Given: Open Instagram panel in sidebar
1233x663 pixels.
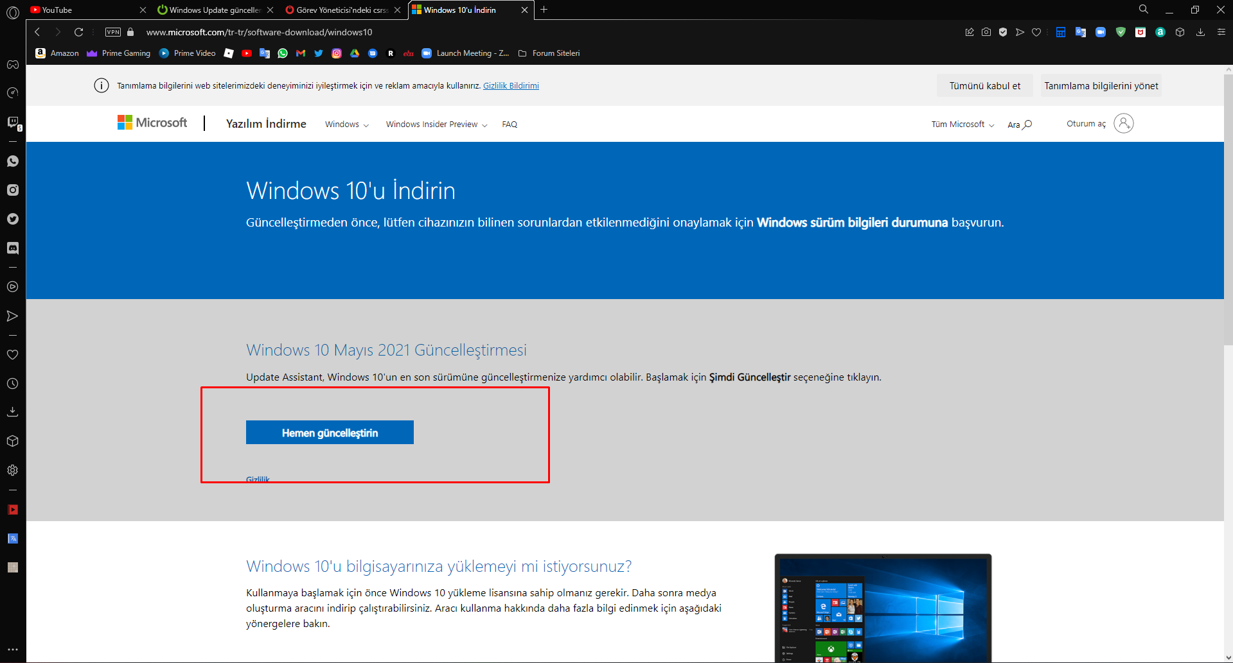Looking at the screenshot, I should pyautogui.click(x=12, y=190).
